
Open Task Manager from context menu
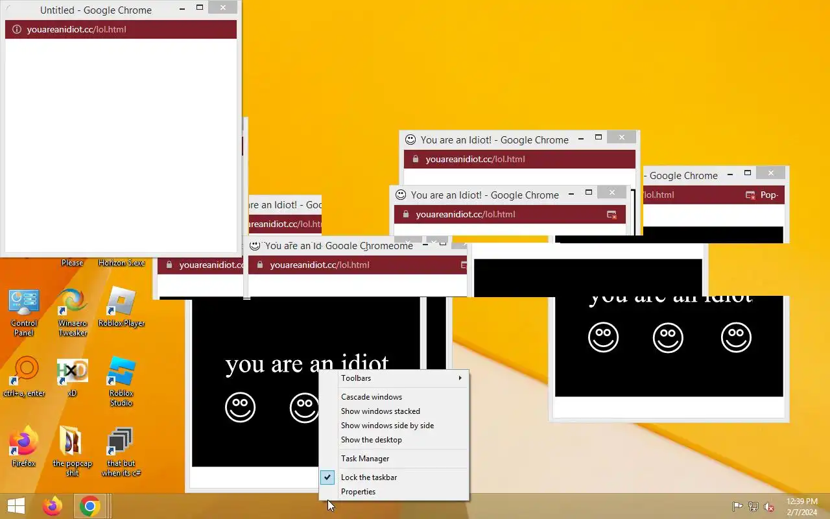point(394,459)
